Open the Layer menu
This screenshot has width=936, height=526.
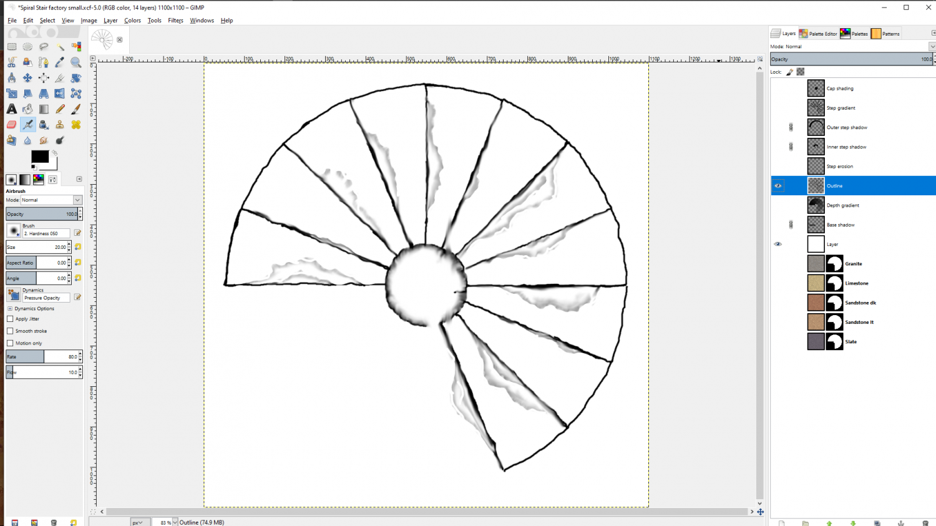click(x=110, y=21)
